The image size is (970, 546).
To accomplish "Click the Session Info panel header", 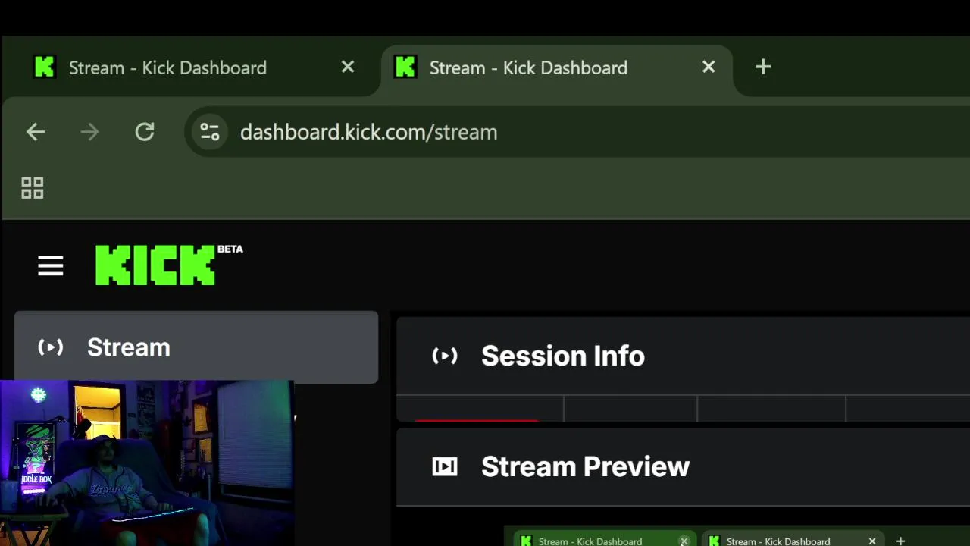I will click(x=683, y=356).
